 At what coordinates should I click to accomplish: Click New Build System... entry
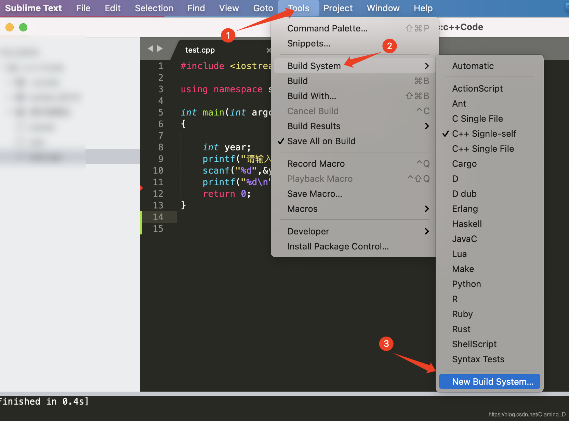[489, 381]
